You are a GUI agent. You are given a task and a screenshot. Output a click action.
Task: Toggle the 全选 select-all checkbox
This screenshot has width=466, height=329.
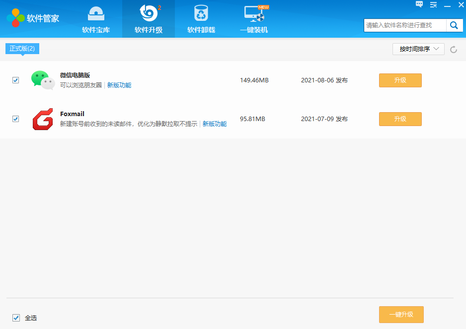pyautogui.click(x=16, y=318)
